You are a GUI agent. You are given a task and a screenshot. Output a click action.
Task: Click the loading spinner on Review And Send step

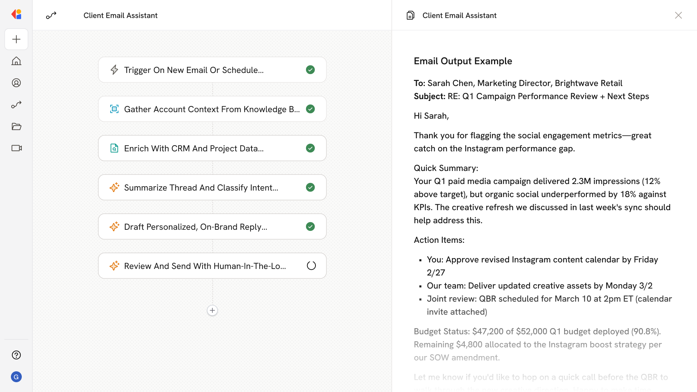click(311, 266)
